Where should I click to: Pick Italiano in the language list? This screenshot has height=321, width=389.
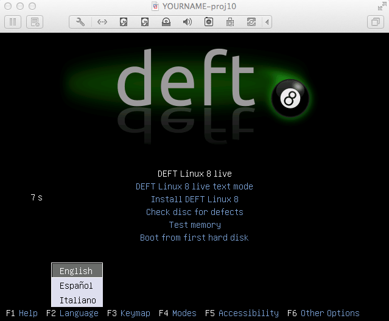coord(77,300)
